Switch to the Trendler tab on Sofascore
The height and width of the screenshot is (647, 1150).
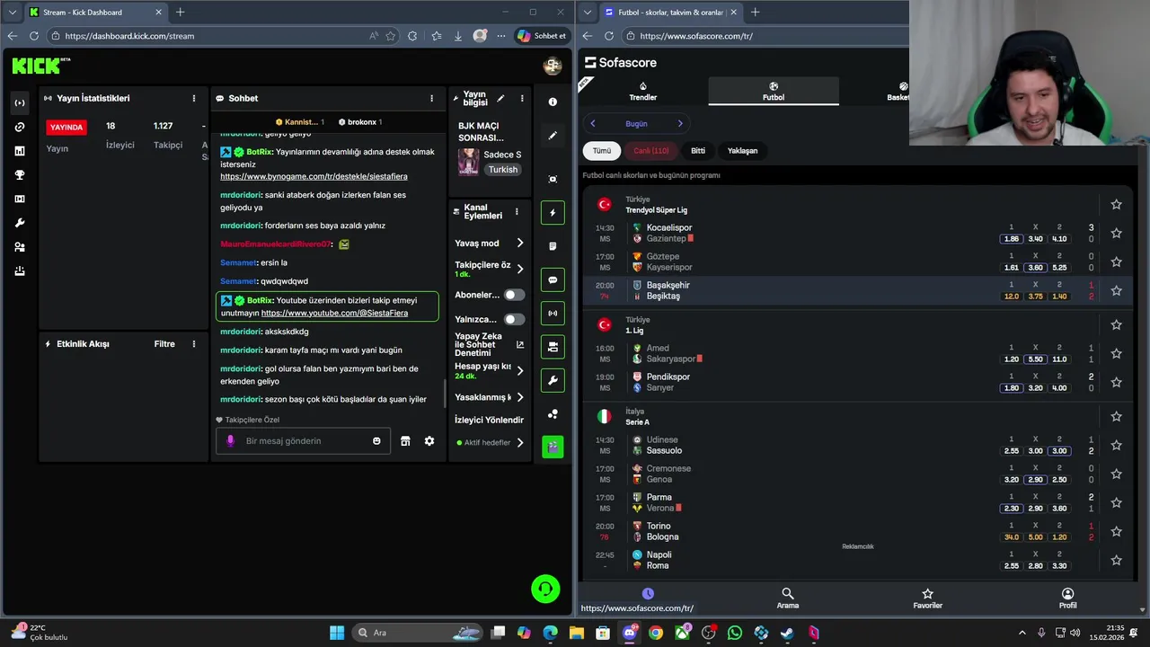coord(642,92)
